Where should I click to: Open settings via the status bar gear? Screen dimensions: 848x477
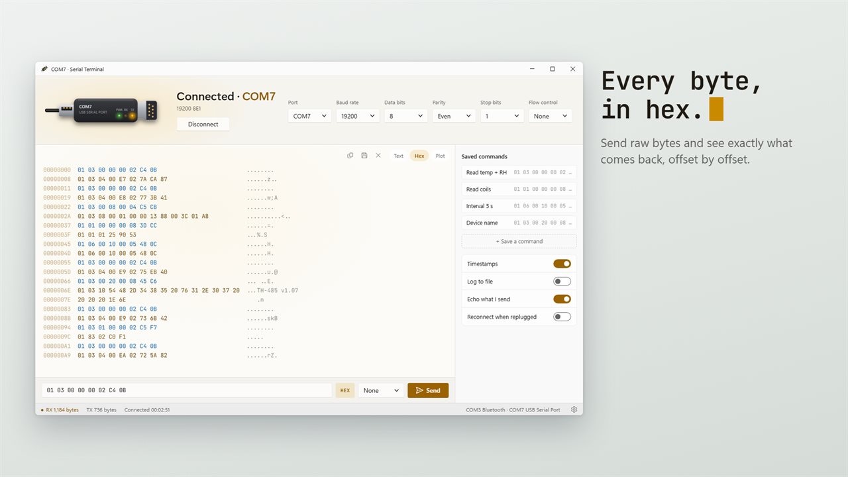(x=574, y=409)
